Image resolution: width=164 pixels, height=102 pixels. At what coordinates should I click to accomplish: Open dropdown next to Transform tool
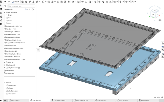point(92,2)
